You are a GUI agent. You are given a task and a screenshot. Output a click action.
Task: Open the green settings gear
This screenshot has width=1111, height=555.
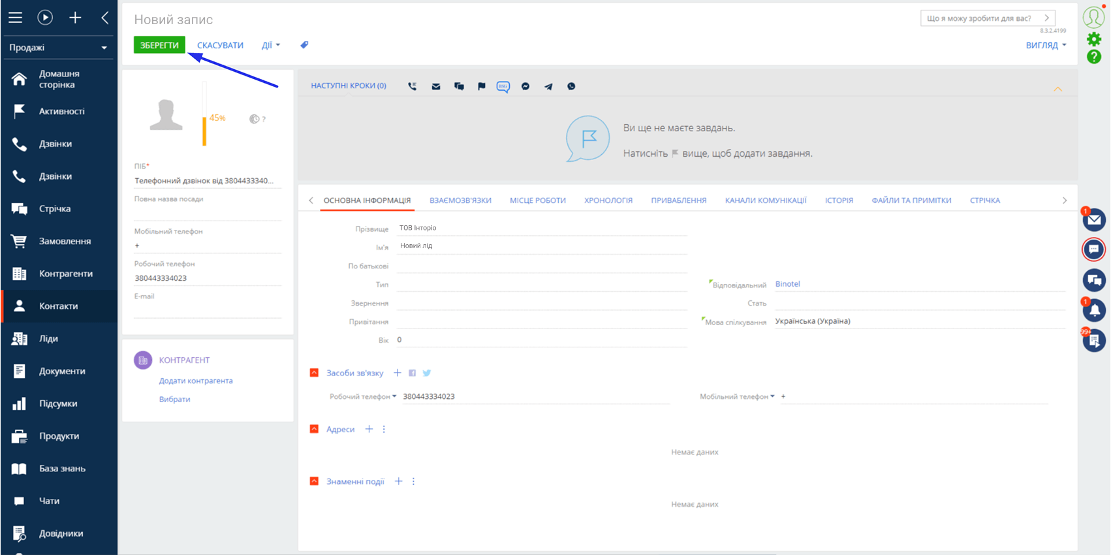click(x=1094, y=39)
